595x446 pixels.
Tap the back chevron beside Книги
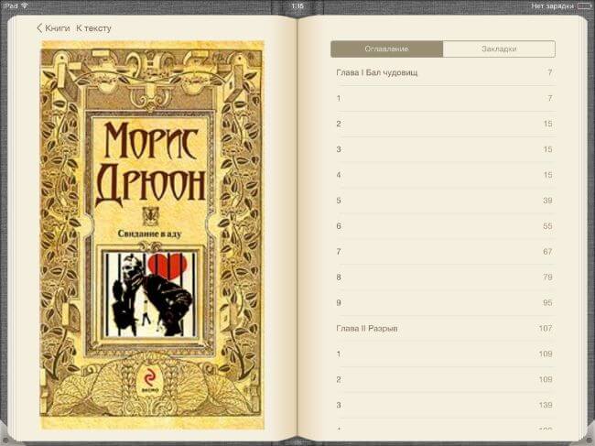[x=39, y=28]
